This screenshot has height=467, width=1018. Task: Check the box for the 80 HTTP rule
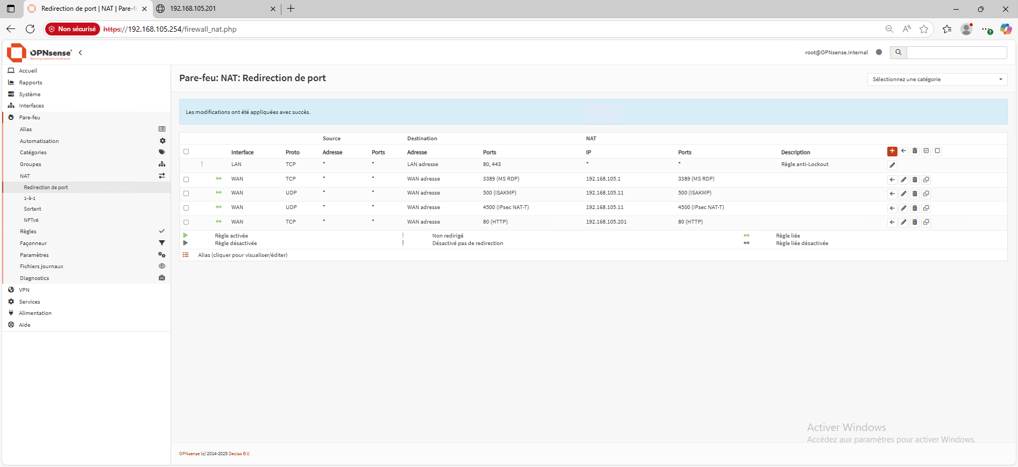[186, 222]
